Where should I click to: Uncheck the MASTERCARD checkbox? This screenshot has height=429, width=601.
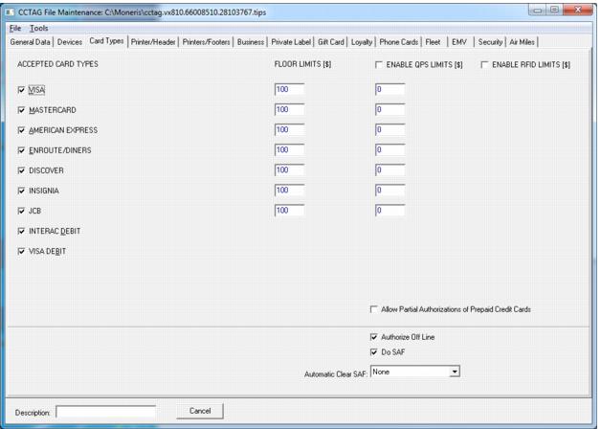click(22, 109)
